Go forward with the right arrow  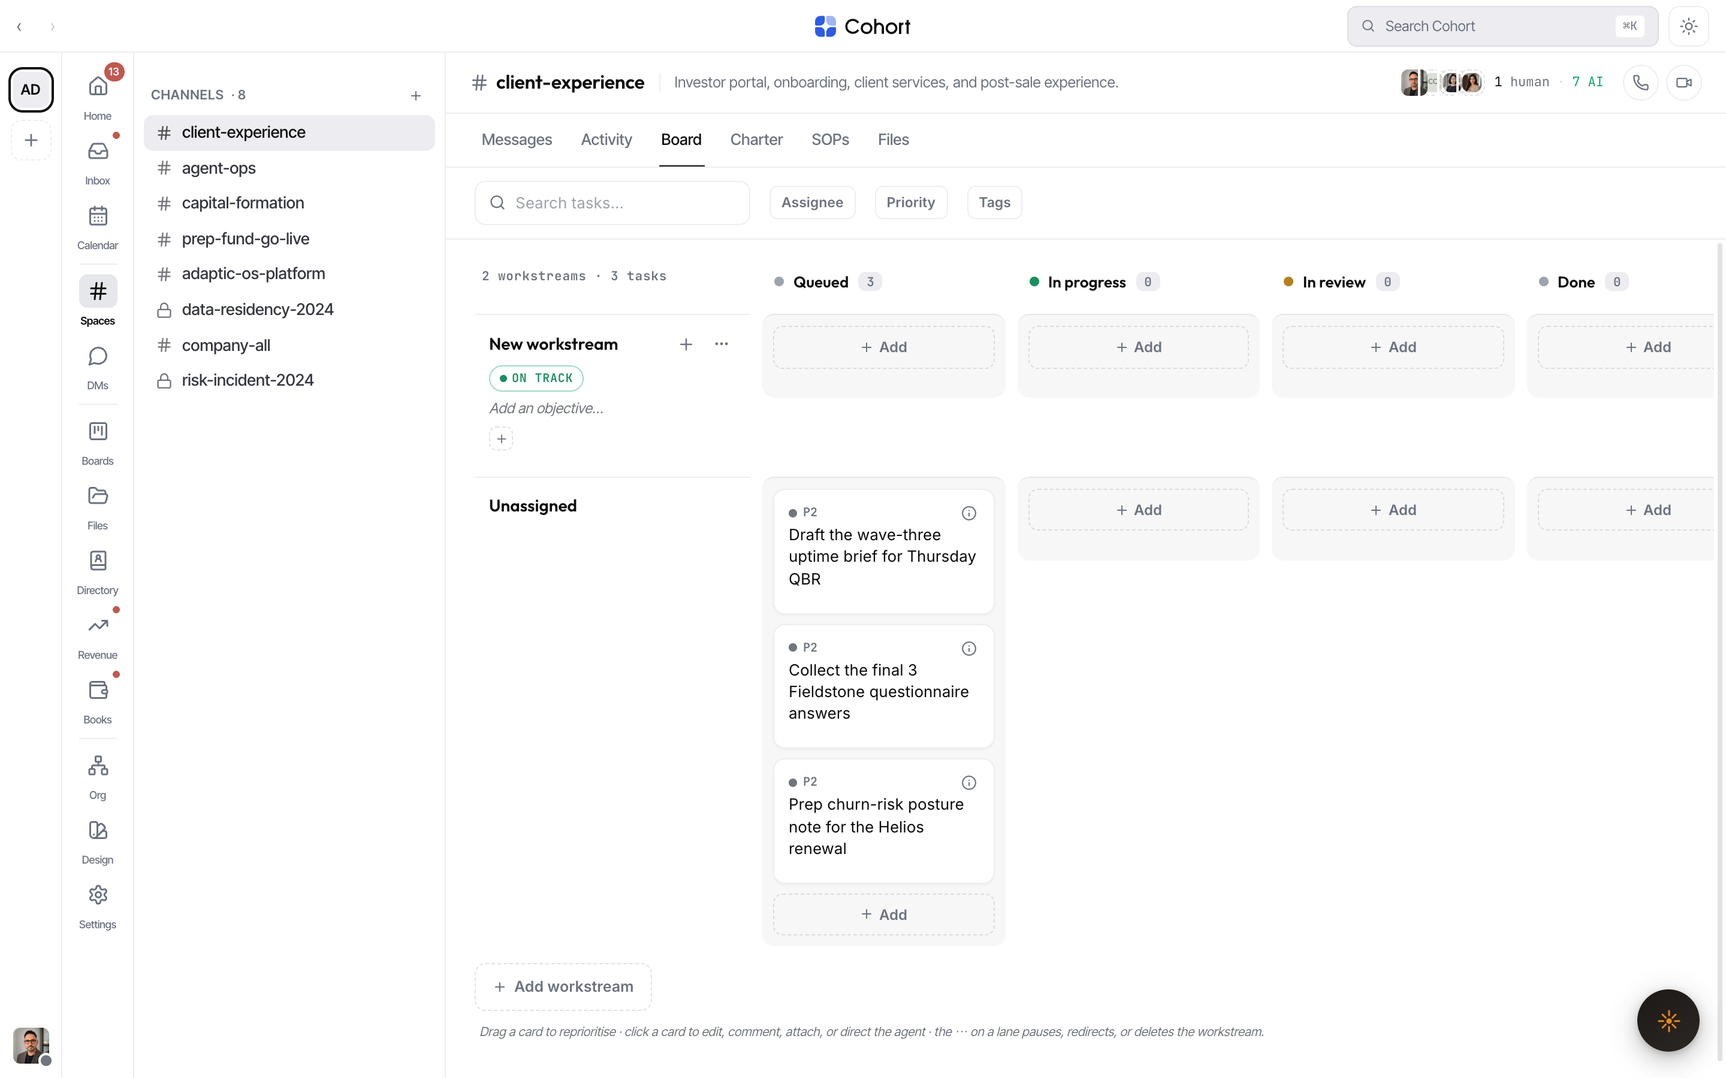52,27
